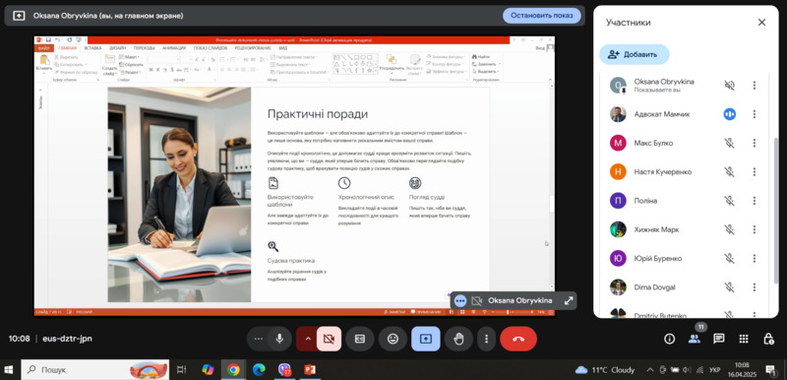
Task: Open the activities grid icon
Action: [744, 339]
